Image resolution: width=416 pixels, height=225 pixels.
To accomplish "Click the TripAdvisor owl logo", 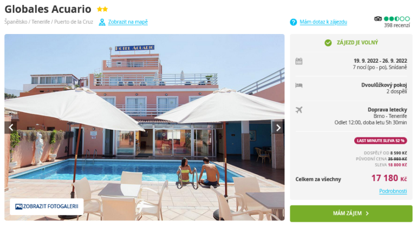I will tap(378, 19).
